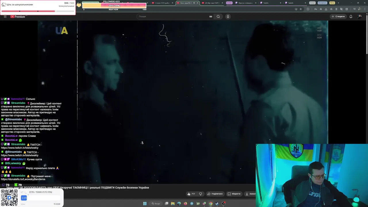368x207 pixels.
Task: Click the 'Зберегти' save button
Action: [234, 194]
